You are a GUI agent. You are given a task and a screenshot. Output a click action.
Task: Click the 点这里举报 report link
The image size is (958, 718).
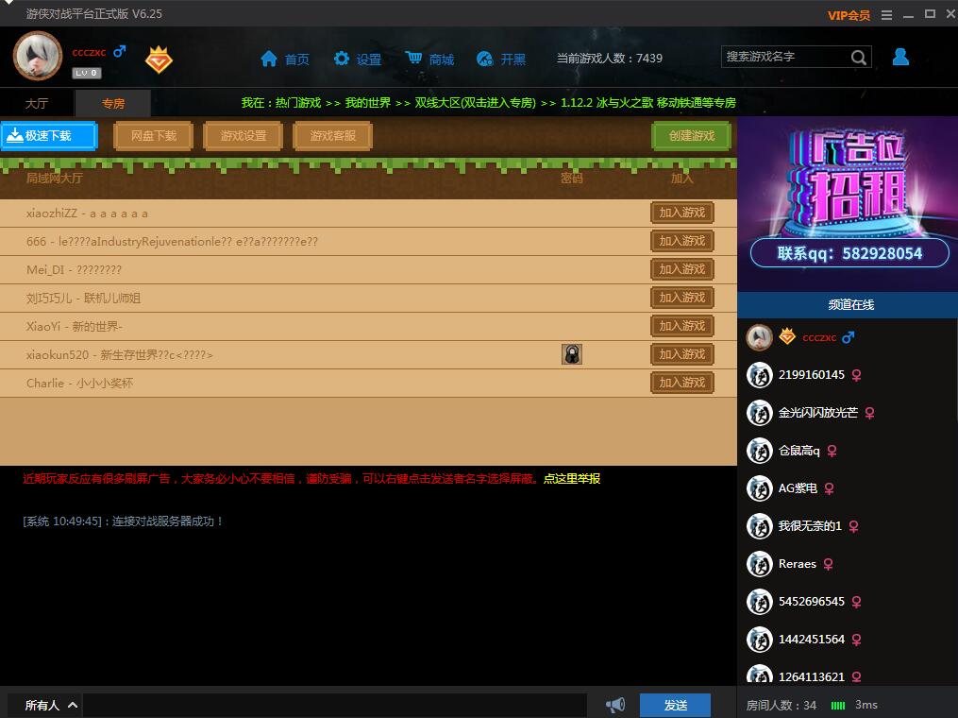tap(571, 479)
